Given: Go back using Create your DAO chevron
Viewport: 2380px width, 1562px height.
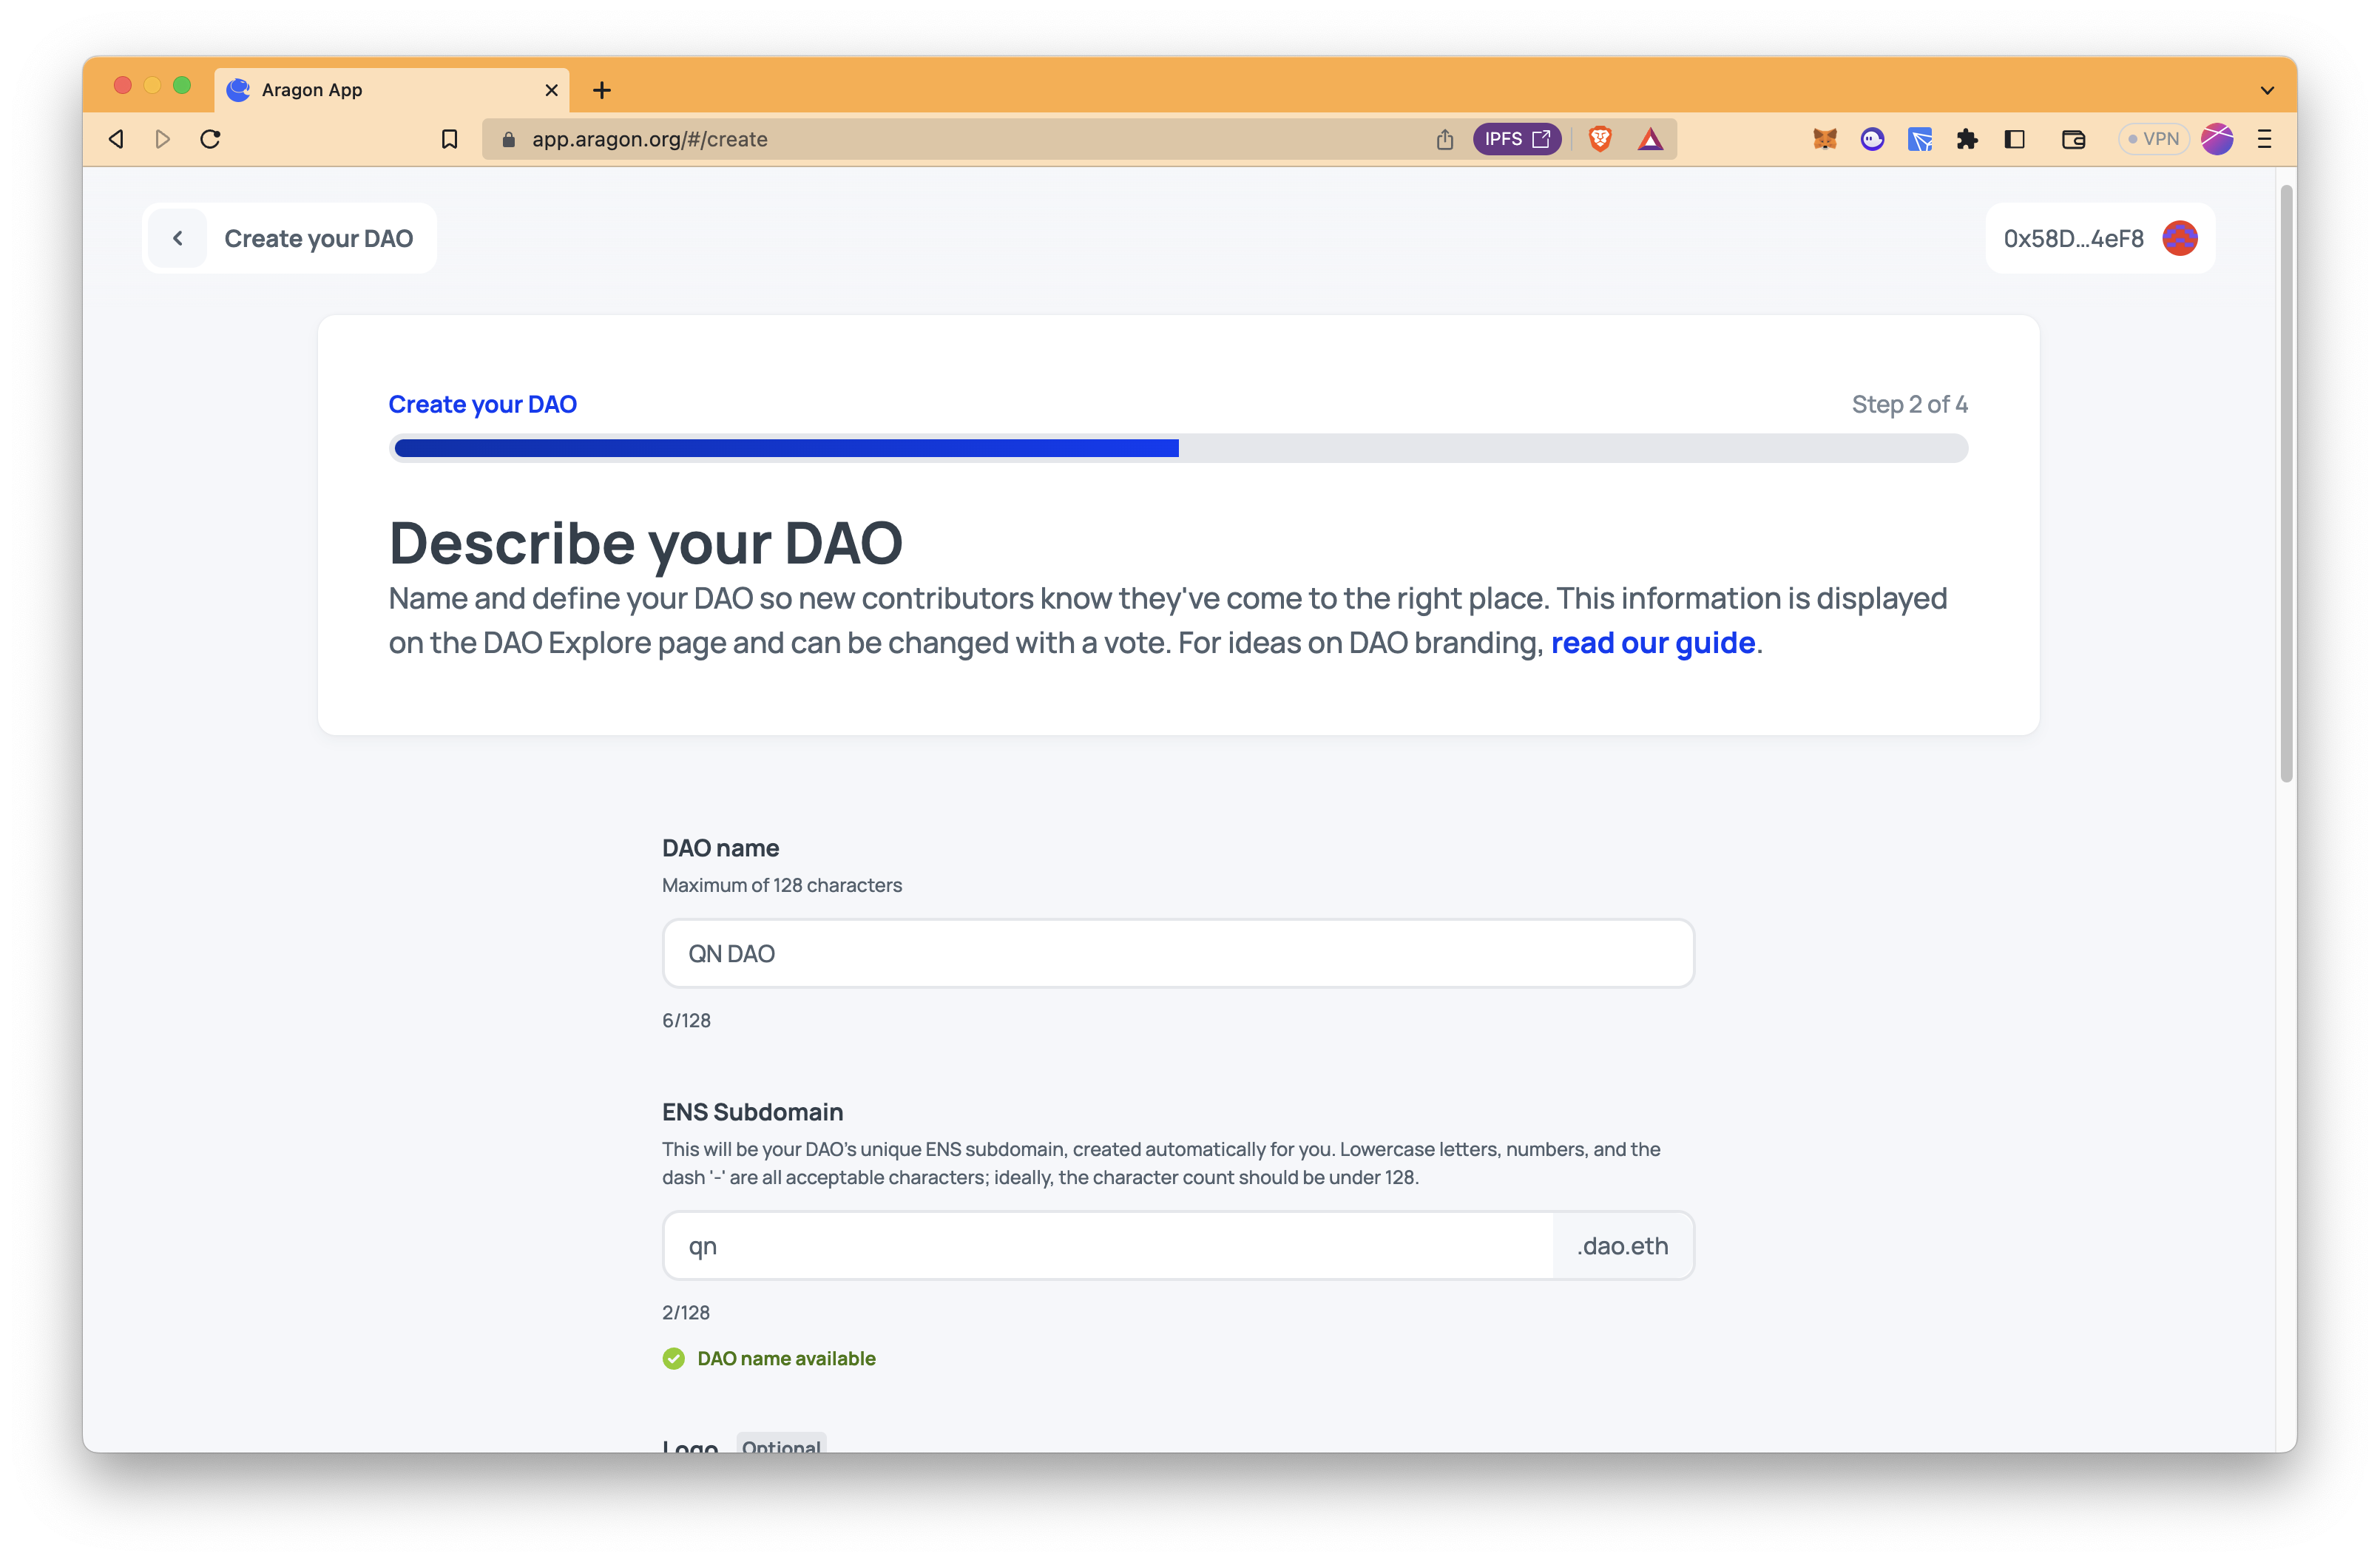Looking at the screenshot, I should 178,238.
